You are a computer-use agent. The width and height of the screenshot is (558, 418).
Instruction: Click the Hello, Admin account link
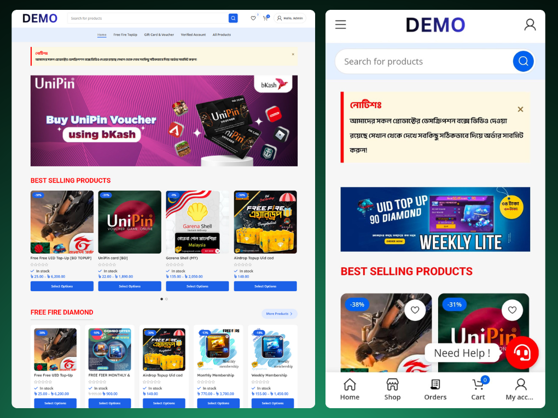coord(289,17)
